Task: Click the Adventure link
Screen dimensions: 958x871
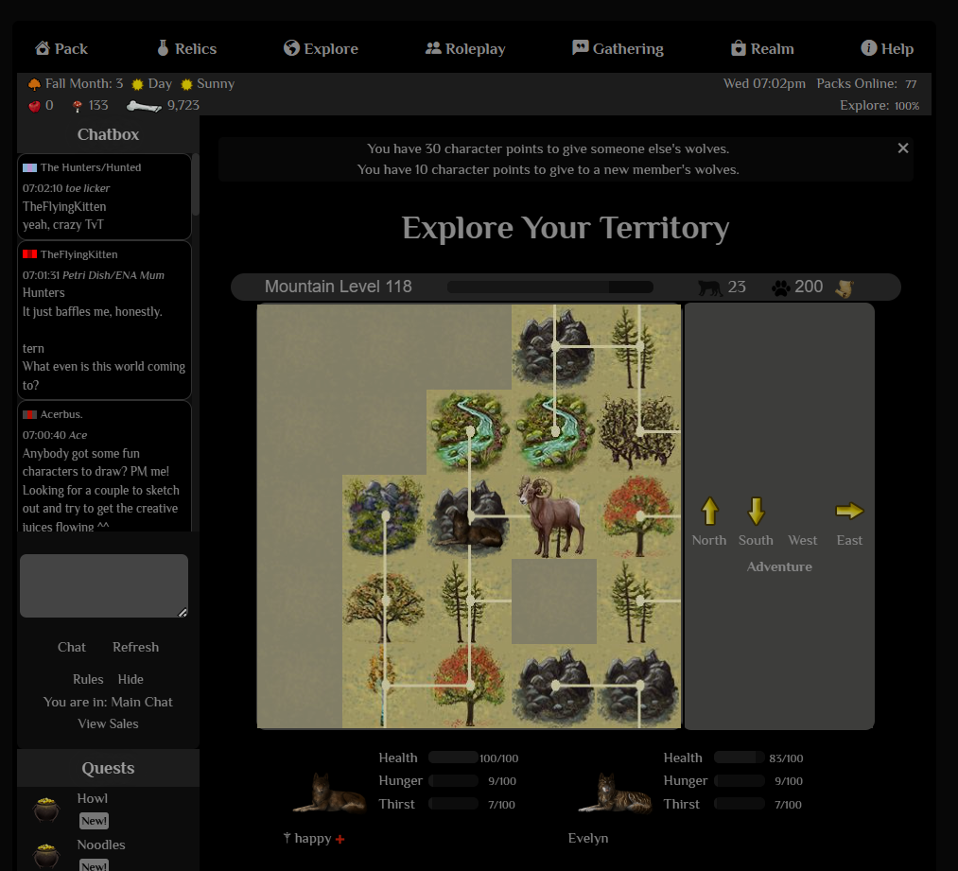Action: click(x=779, y=566)
